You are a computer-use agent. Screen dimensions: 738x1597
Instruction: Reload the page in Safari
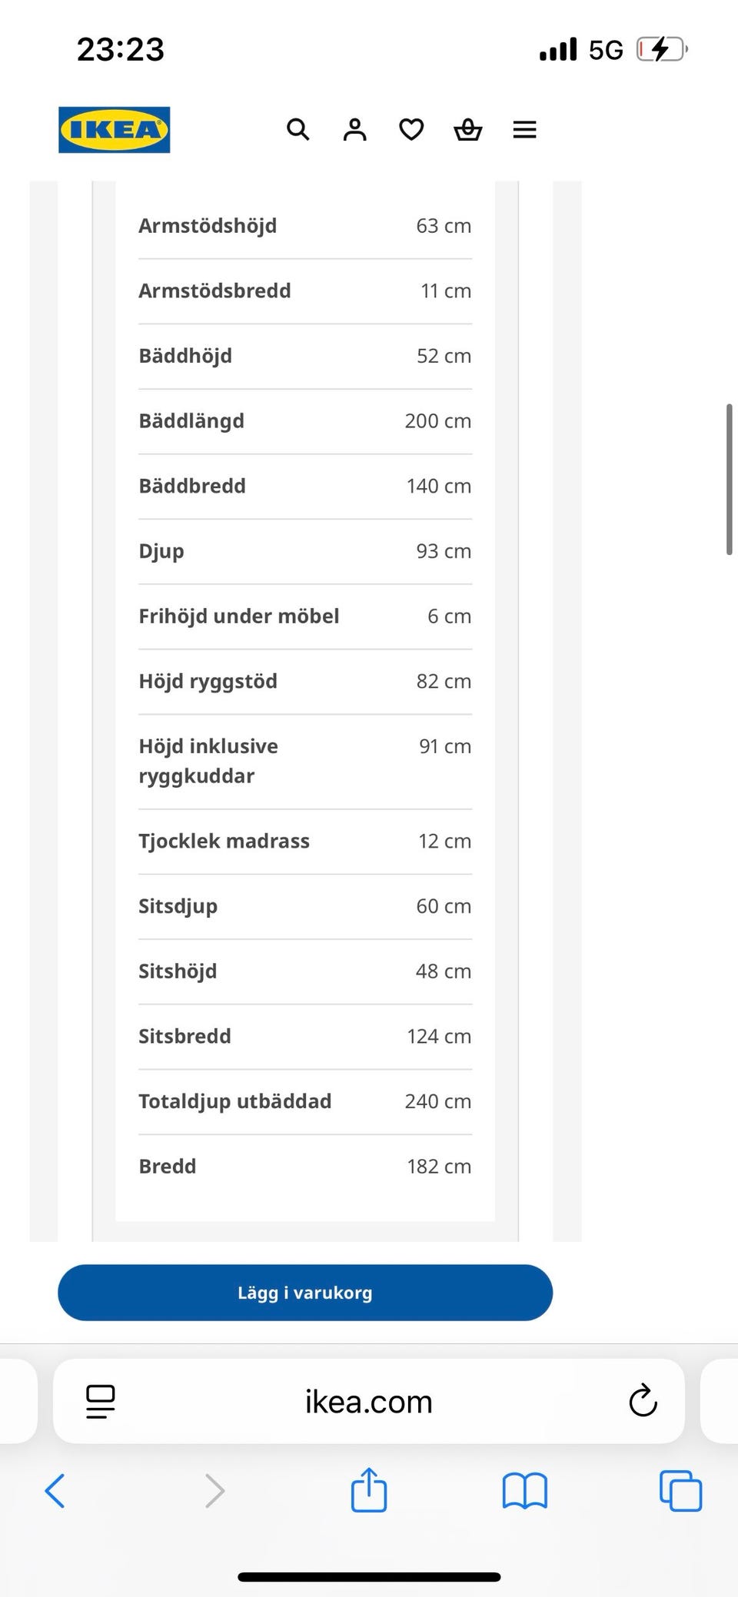pyautogui.click(x=643, y=1401)
